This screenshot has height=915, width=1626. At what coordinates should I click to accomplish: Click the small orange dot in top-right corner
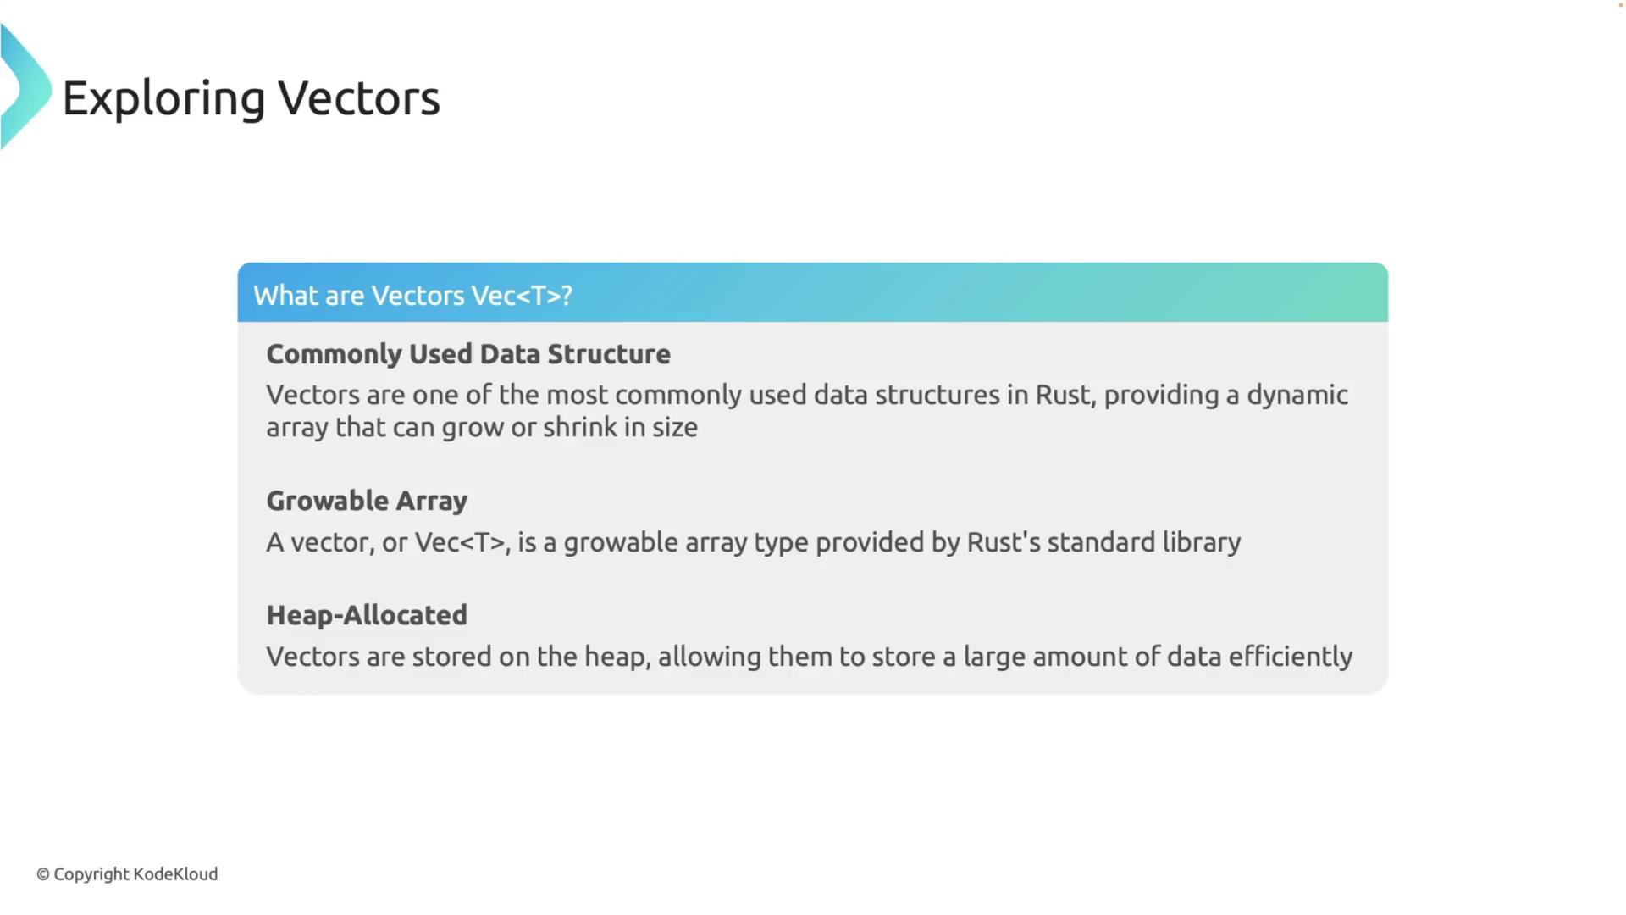tap(1621, 5)
